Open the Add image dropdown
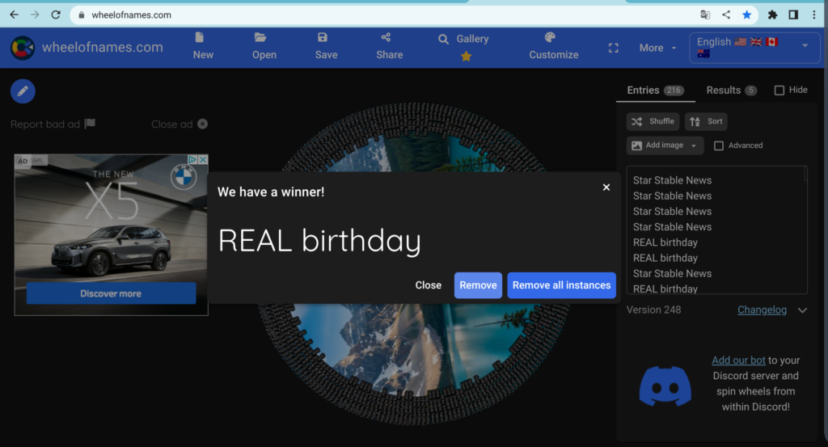The width and height of the screenshot is (828, 447). coord(664,145)
